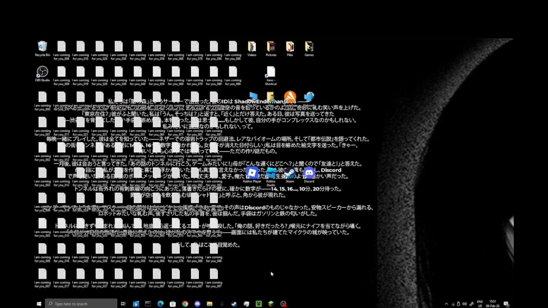The height and width of the screenshot is (308, 548).
Task: Open Steam from the taskbar
Action: (x=234, y=304)
